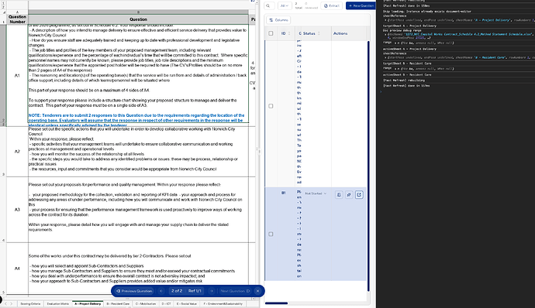Tick the checkbox of the highlighted question row
Viewport: 535px width, 308px height.
pyautogui.click(x=271, y=234)
